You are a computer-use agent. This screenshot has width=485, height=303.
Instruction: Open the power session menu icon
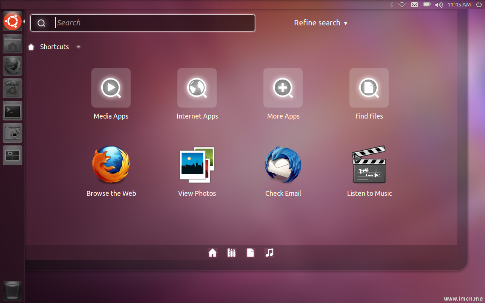[479, 5]
